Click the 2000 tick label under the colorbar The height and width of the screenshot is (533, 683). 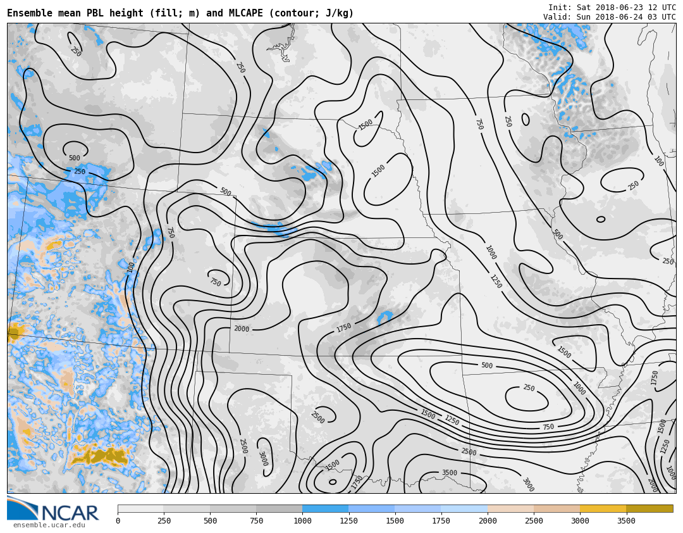[x=488, y=521]
